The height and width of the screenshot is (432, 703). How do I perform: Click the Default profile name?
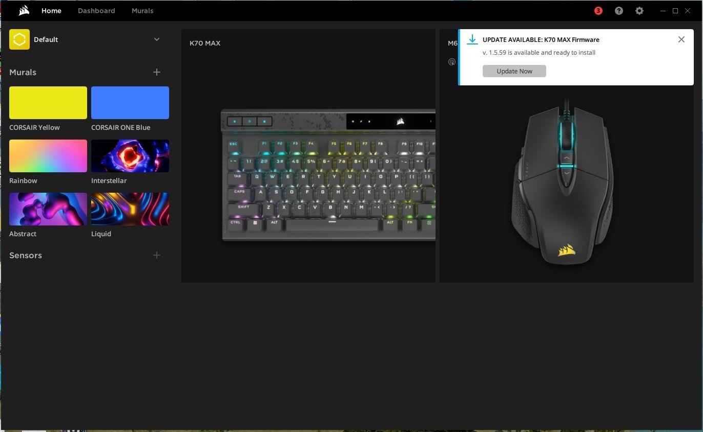tap(46, 39)
